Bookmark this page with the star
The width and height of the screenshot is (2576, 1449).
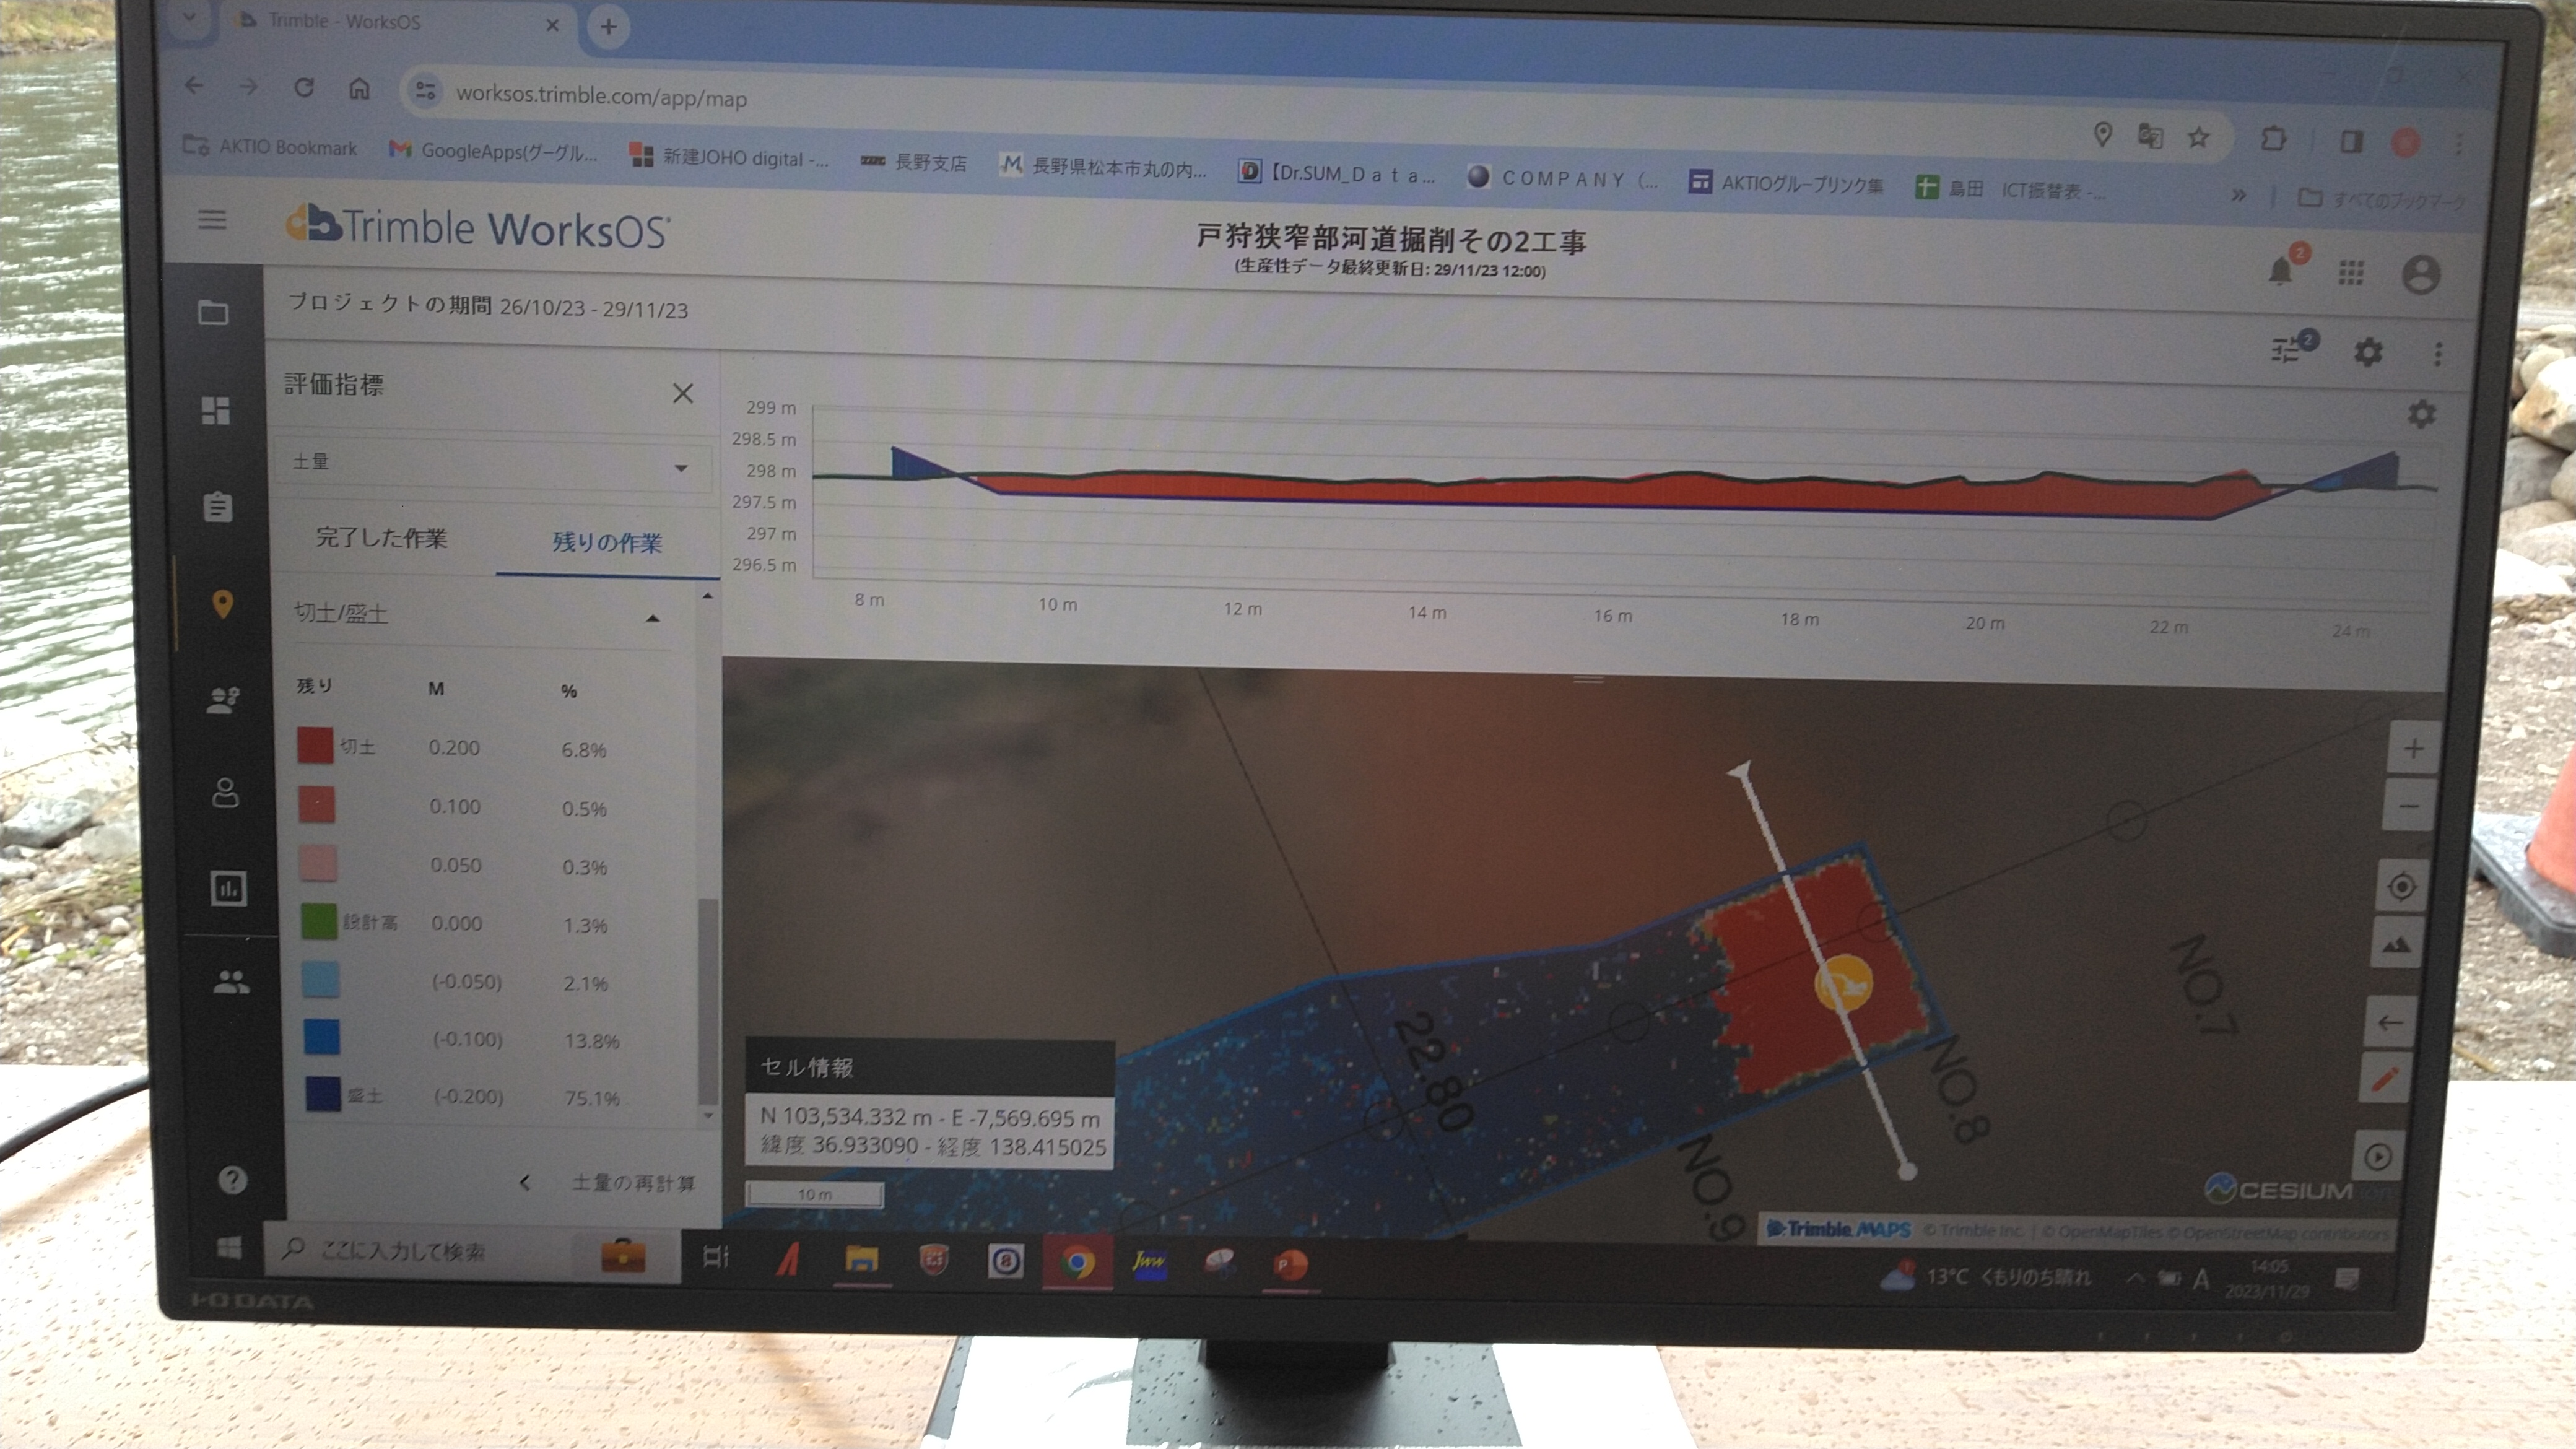tap(2198, 137)
